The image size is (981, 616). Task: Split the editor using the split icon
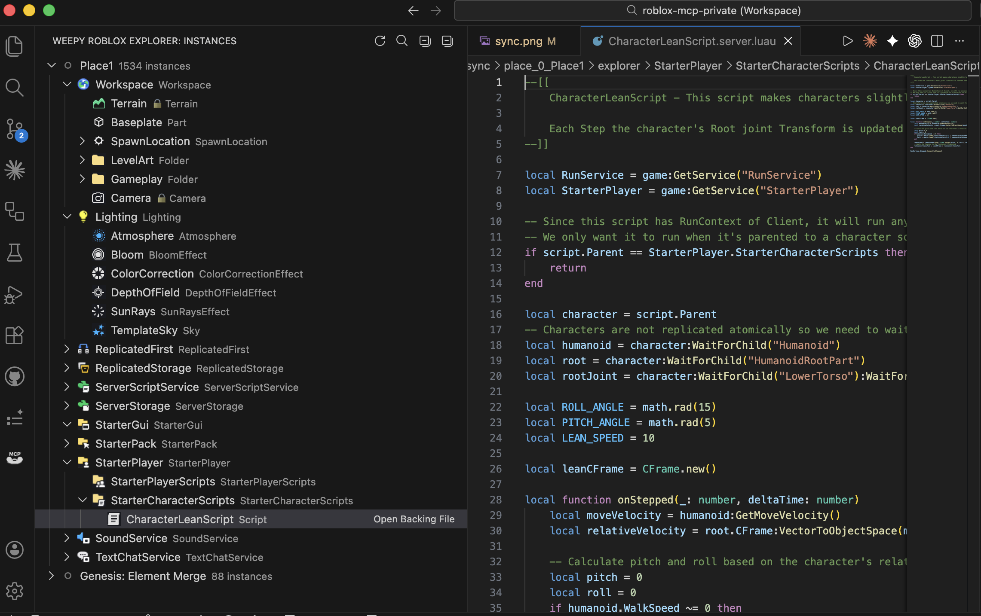(x=937, y=41)
